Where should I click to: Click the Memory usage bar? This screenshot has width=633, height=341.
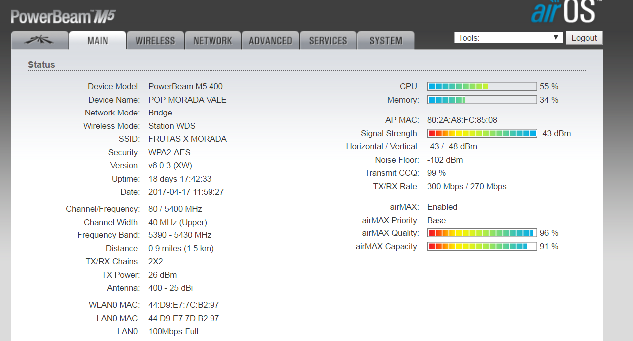482,100
